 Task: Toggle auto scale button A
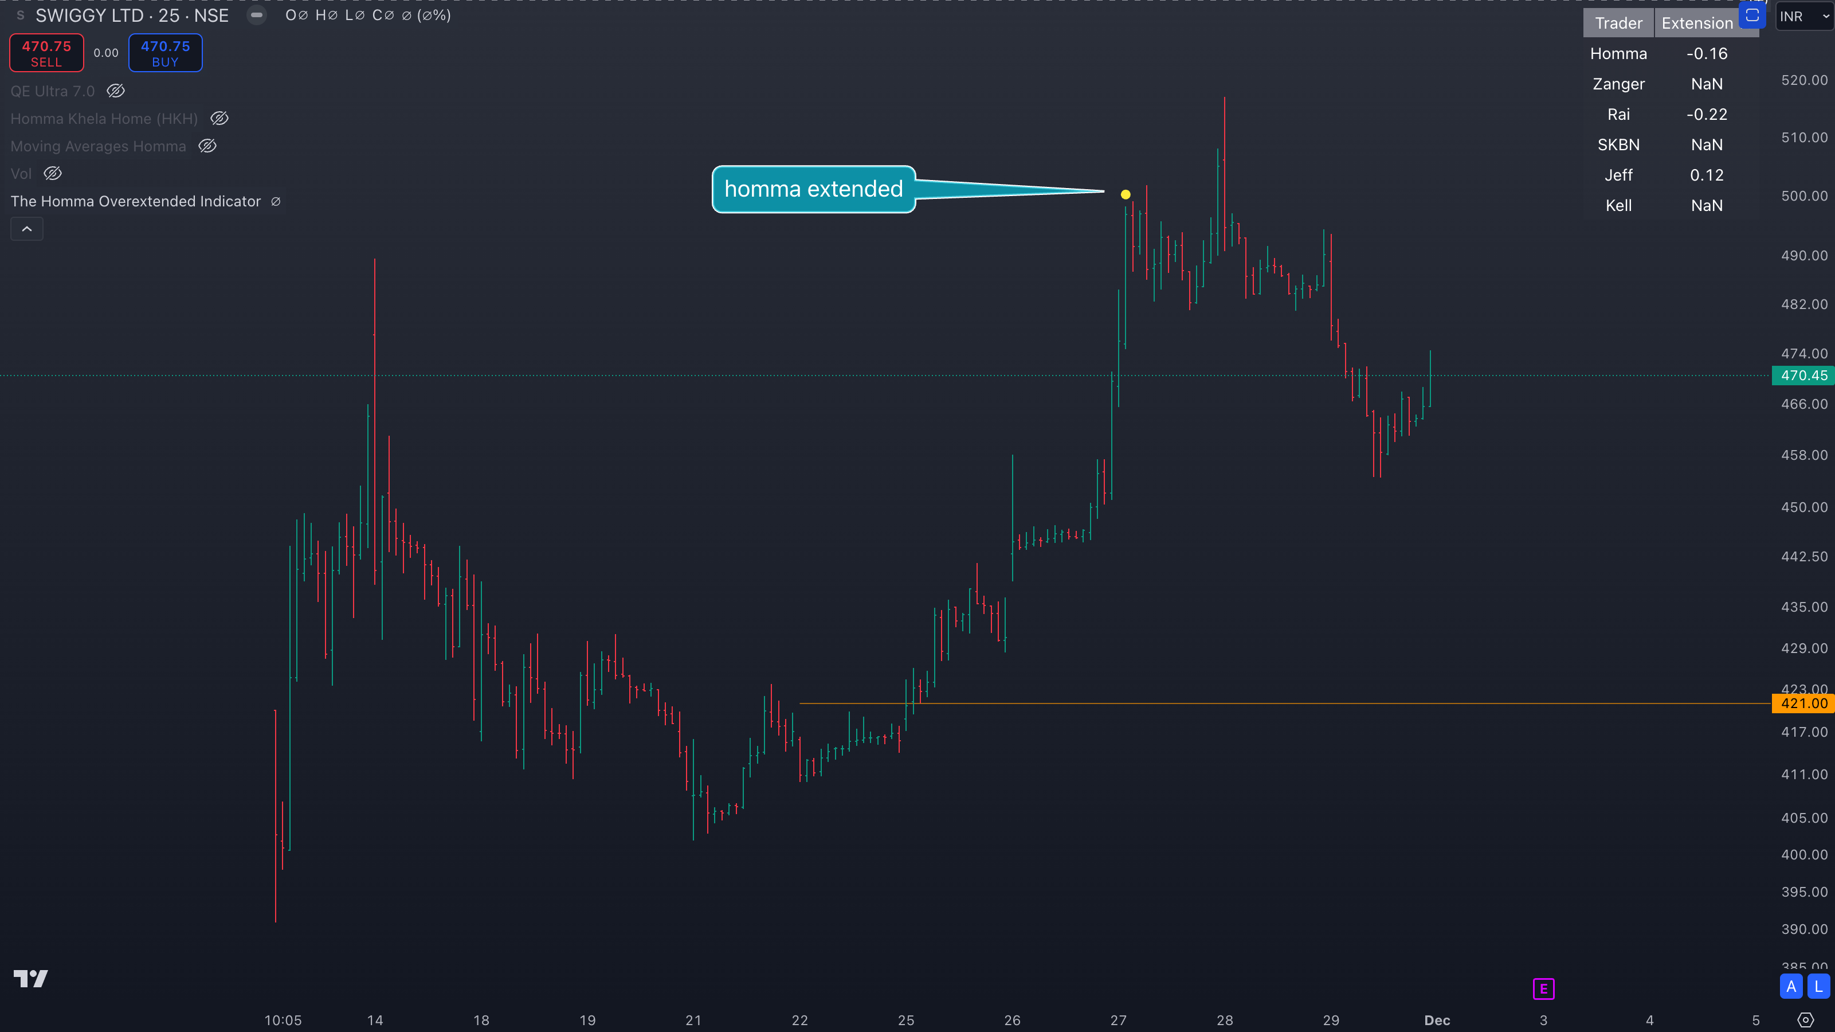pos(1791,987)
